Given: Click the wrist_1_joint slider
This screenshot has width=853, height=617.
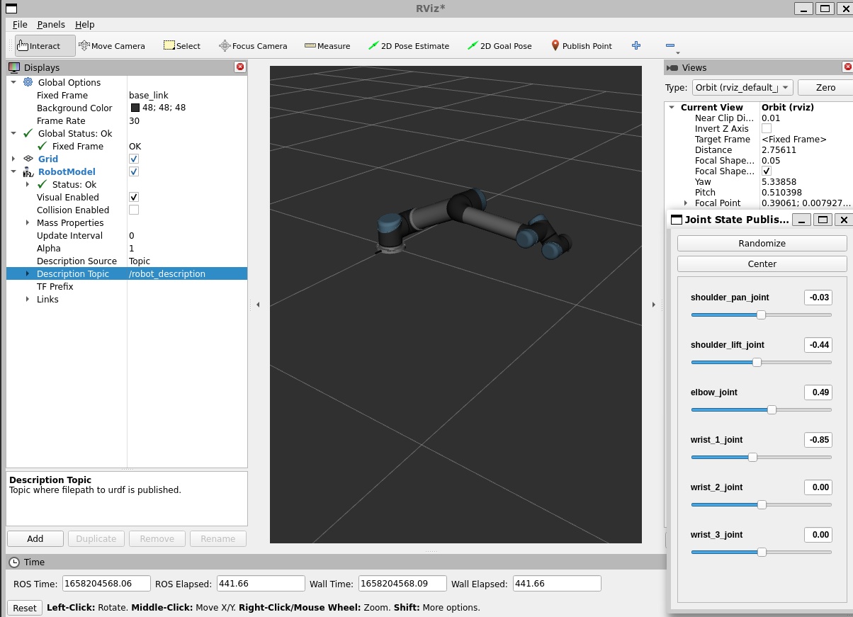Looking at the screenshot, I should (x=762, y=457).
